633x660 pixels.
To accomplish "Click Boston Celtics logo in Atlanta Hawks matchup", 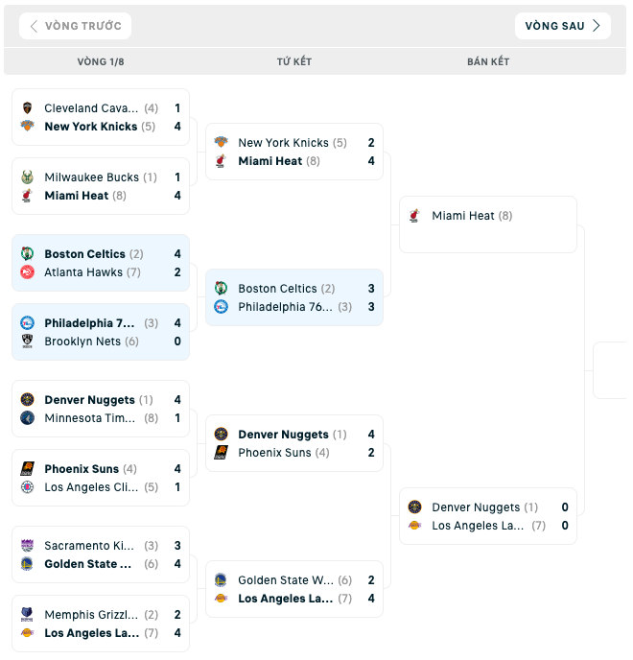I will 28,254.
